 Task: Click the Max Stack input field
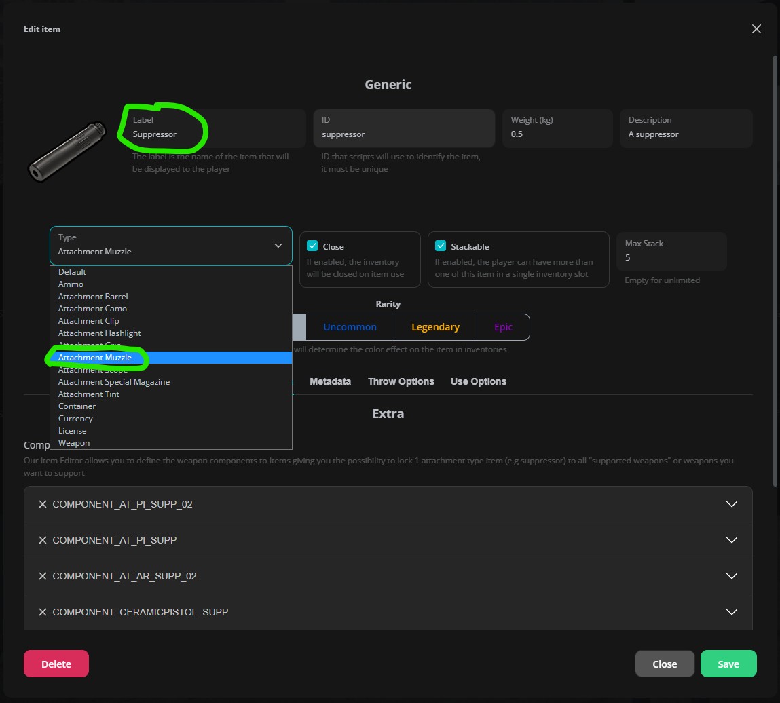[x=671, y=257]
